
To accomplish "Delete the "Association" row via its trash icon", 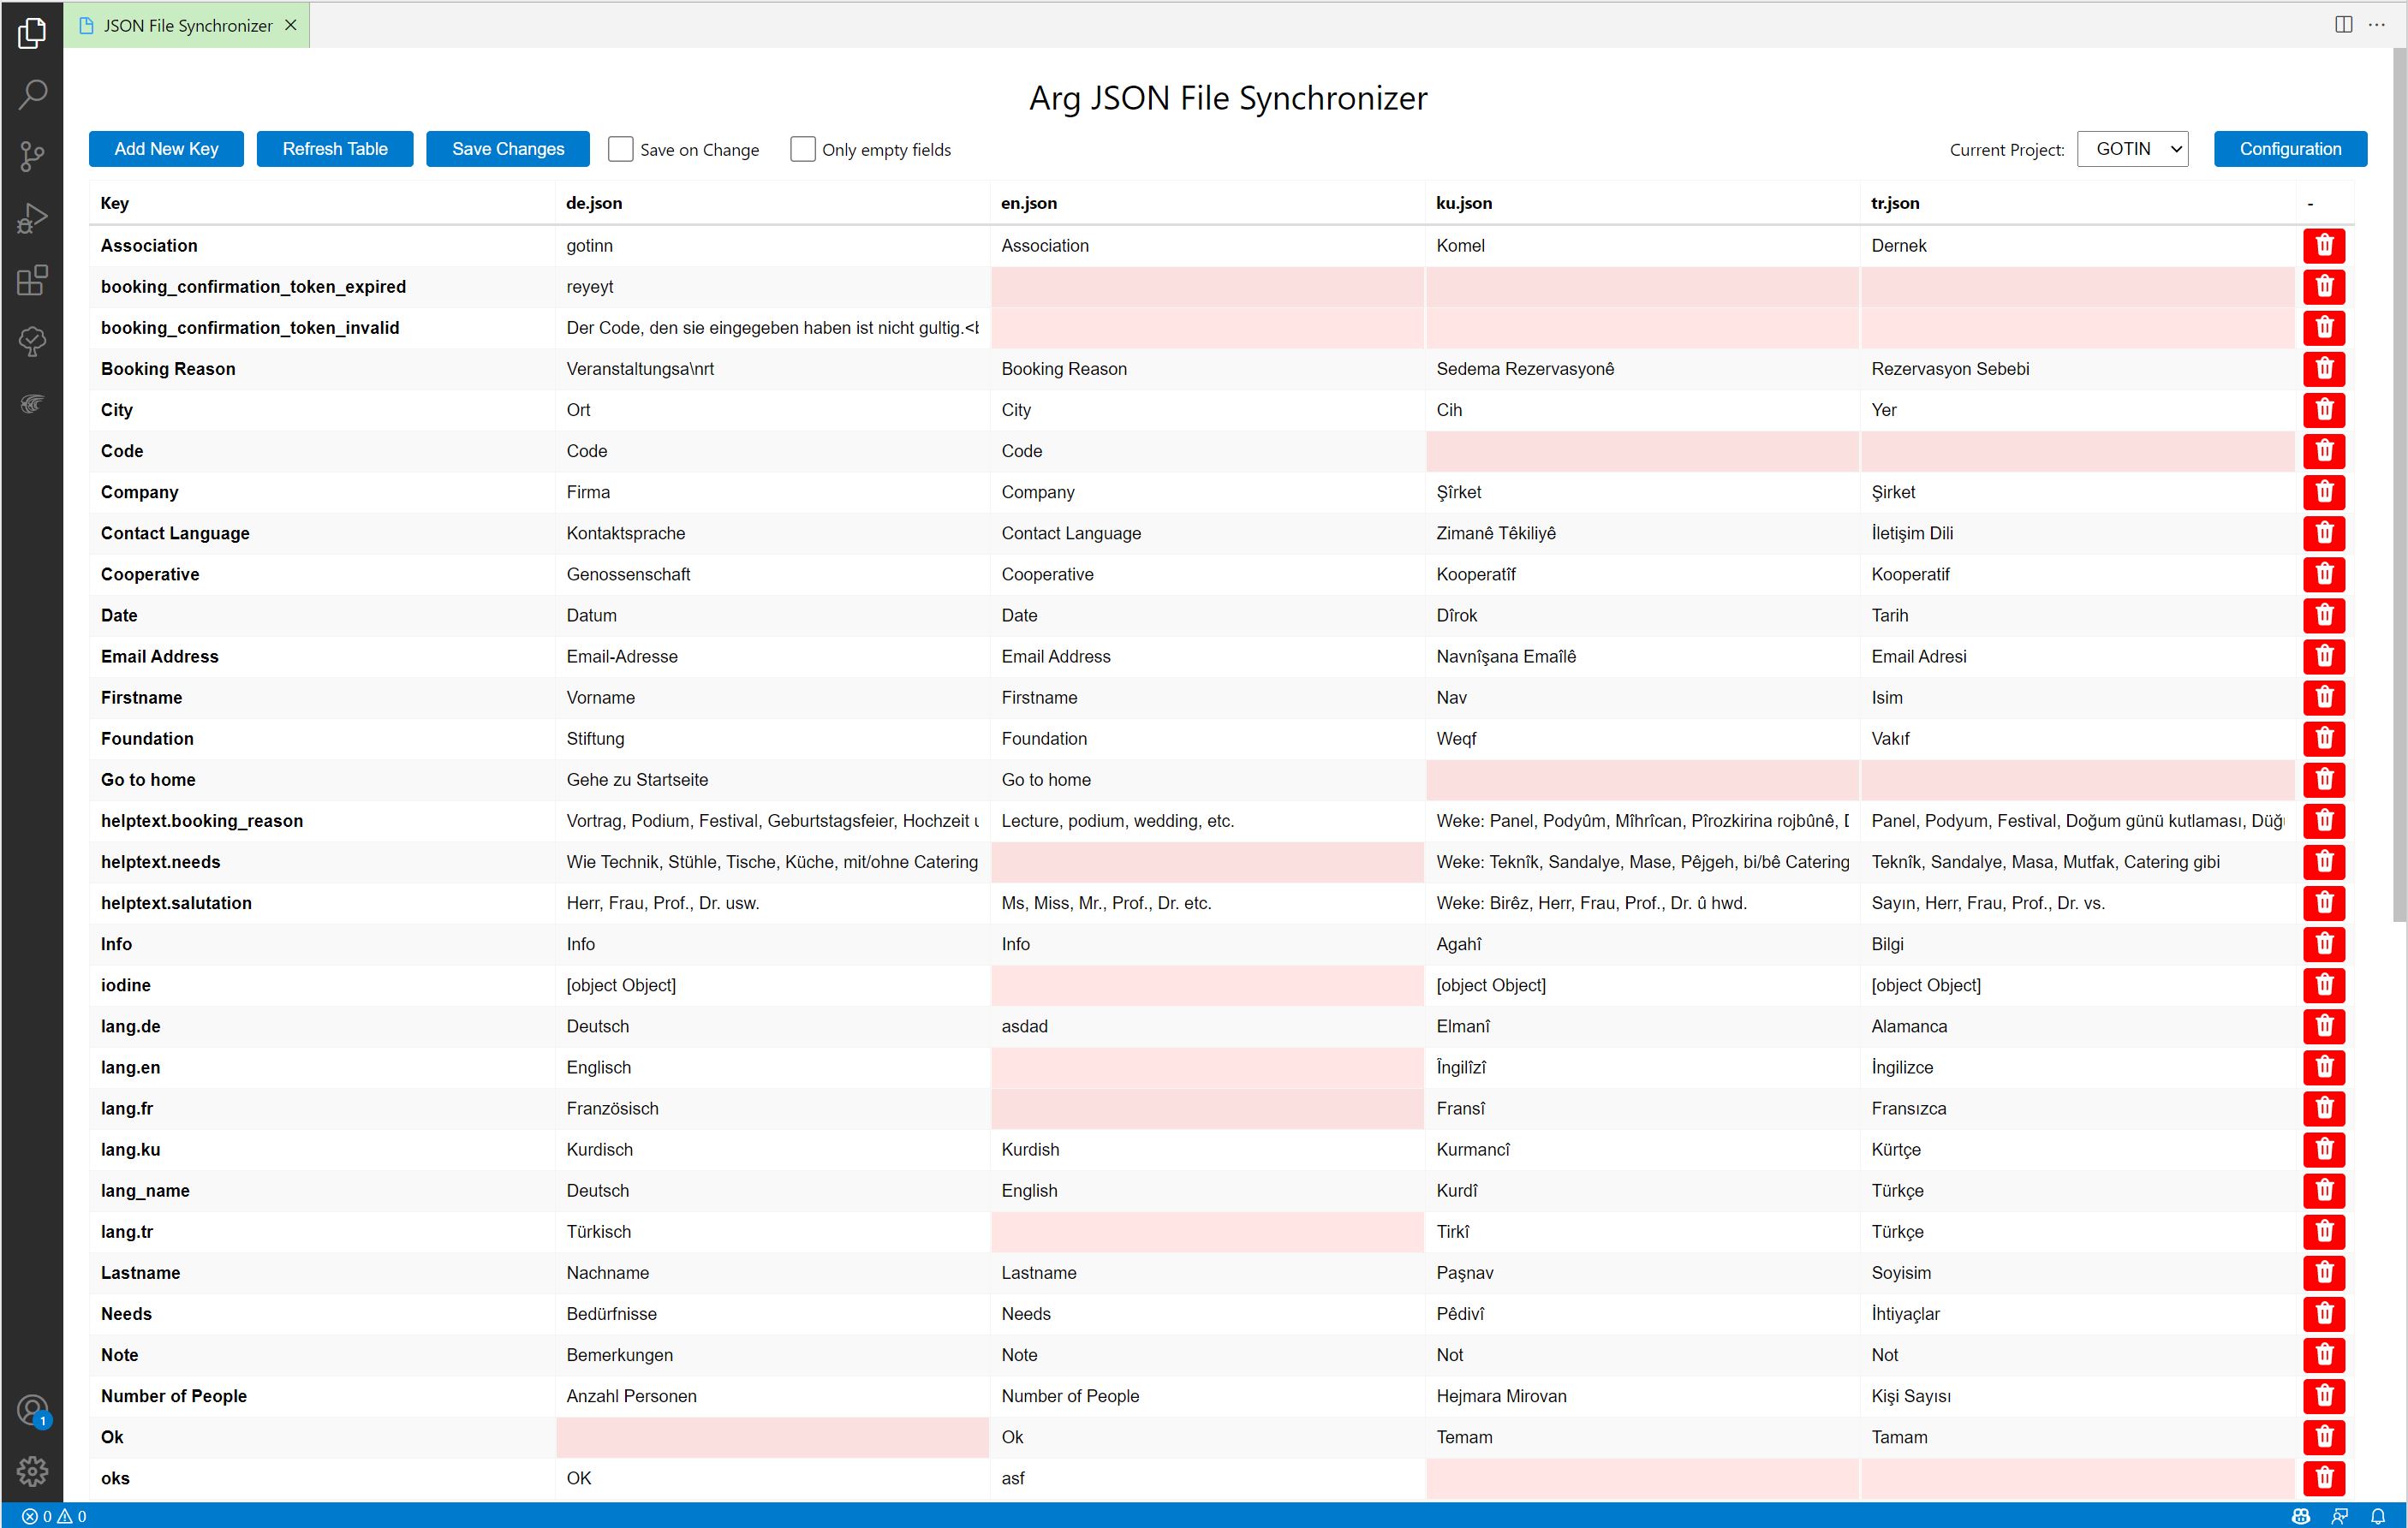I will point(2324,245).
